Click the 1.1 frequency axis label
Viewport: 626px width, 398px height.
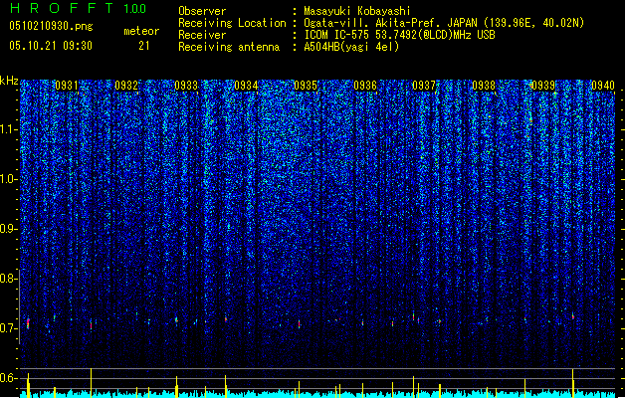(8, 129)
